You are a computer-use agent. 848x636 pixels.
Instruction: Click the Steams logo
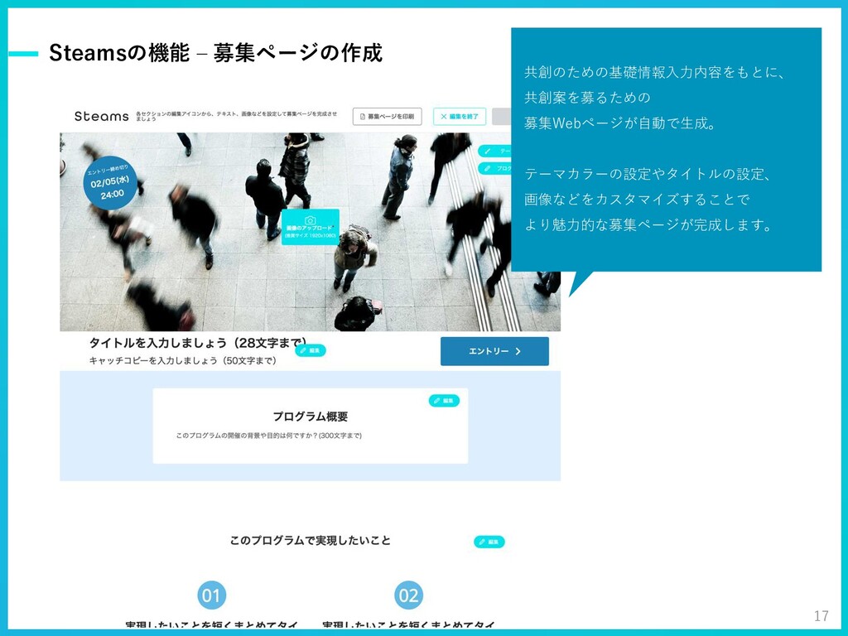click(x=101, y=116)
